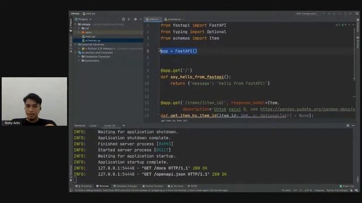Expand the venv folder
The height and width of the screenshot is (203, 362).
point(79,33)
